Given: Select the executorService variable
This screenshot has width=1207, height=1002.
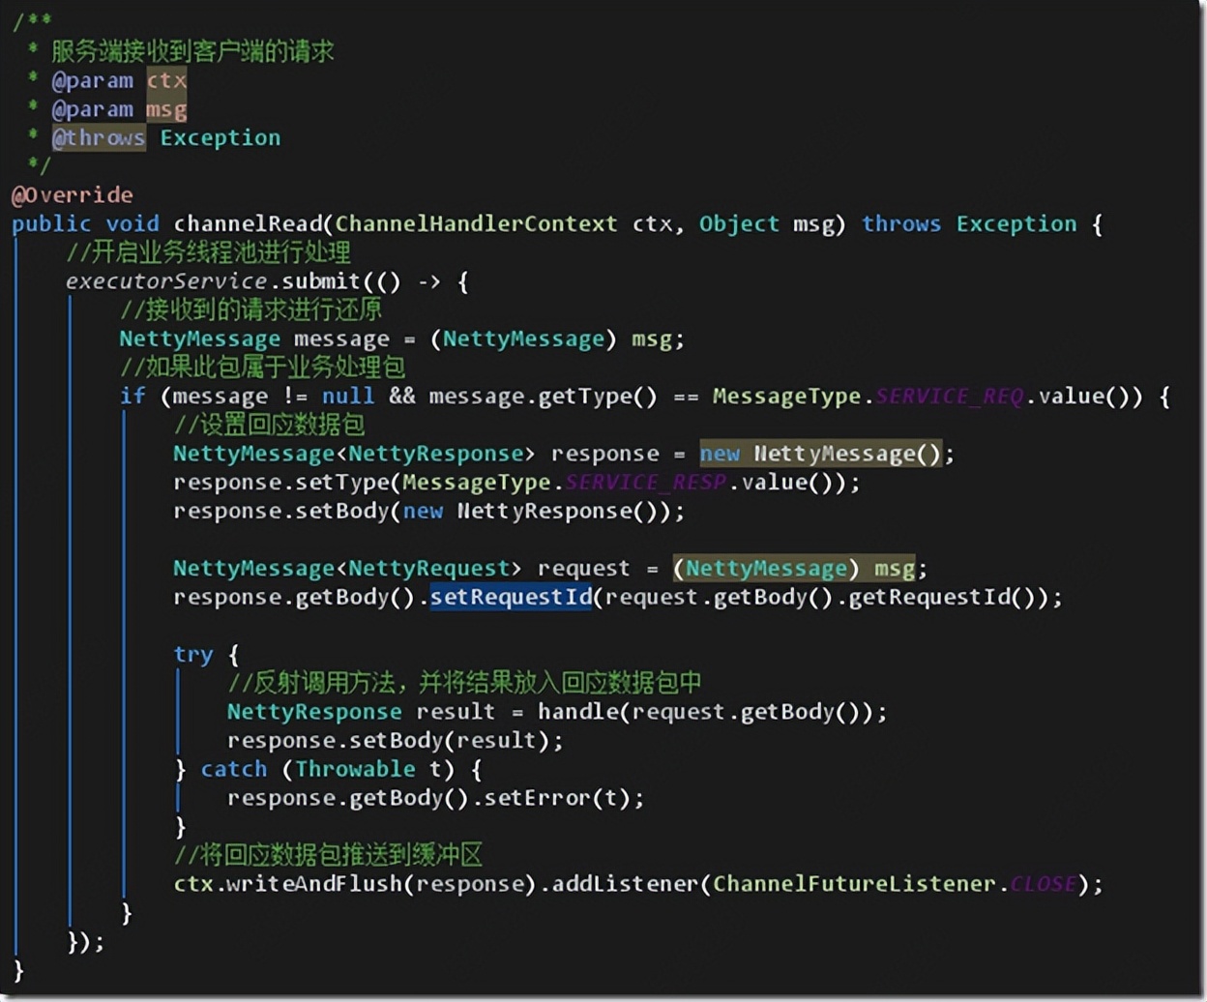Looking at the screenshot, I should click(x=165, y=281).
